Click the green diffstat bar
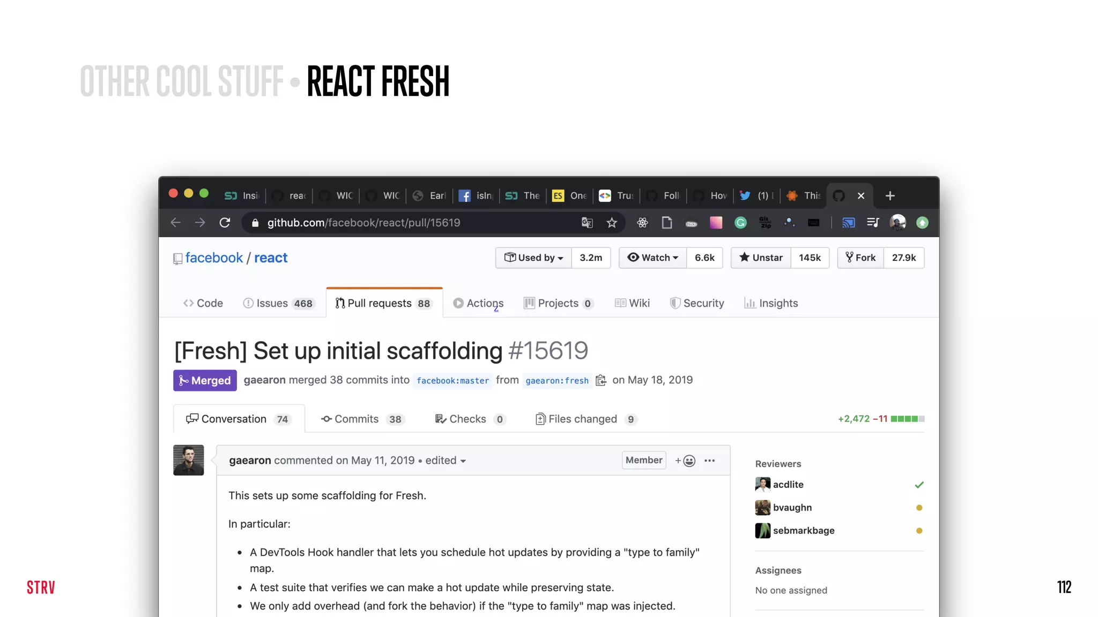The image size is (1098, 617). pos(908,419)
